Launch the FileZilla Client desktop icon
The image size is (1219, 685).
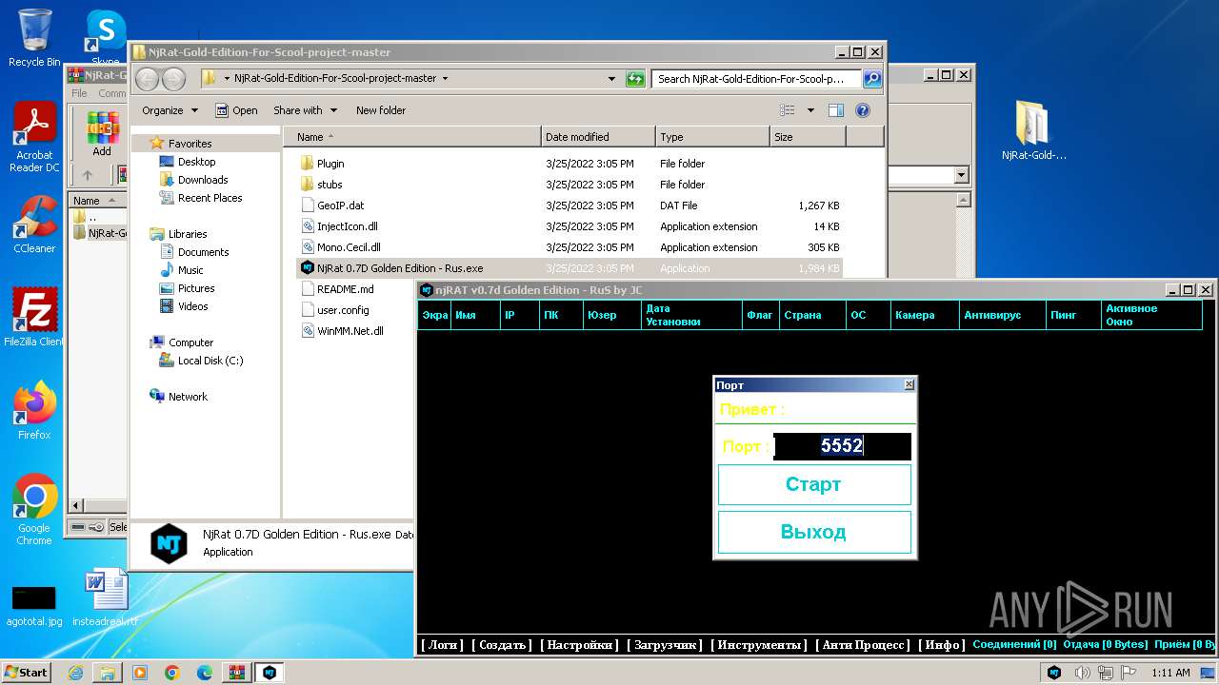34,318
